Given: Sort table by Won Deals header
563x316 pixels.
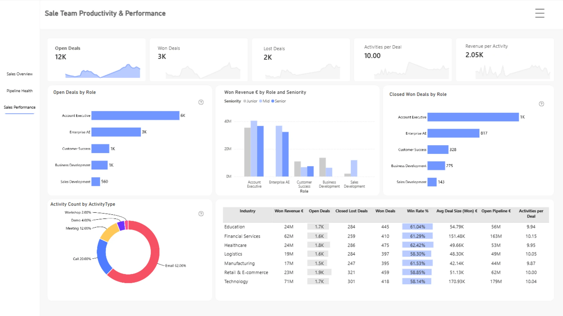Looking at the screenshot, I should (385, 211).
